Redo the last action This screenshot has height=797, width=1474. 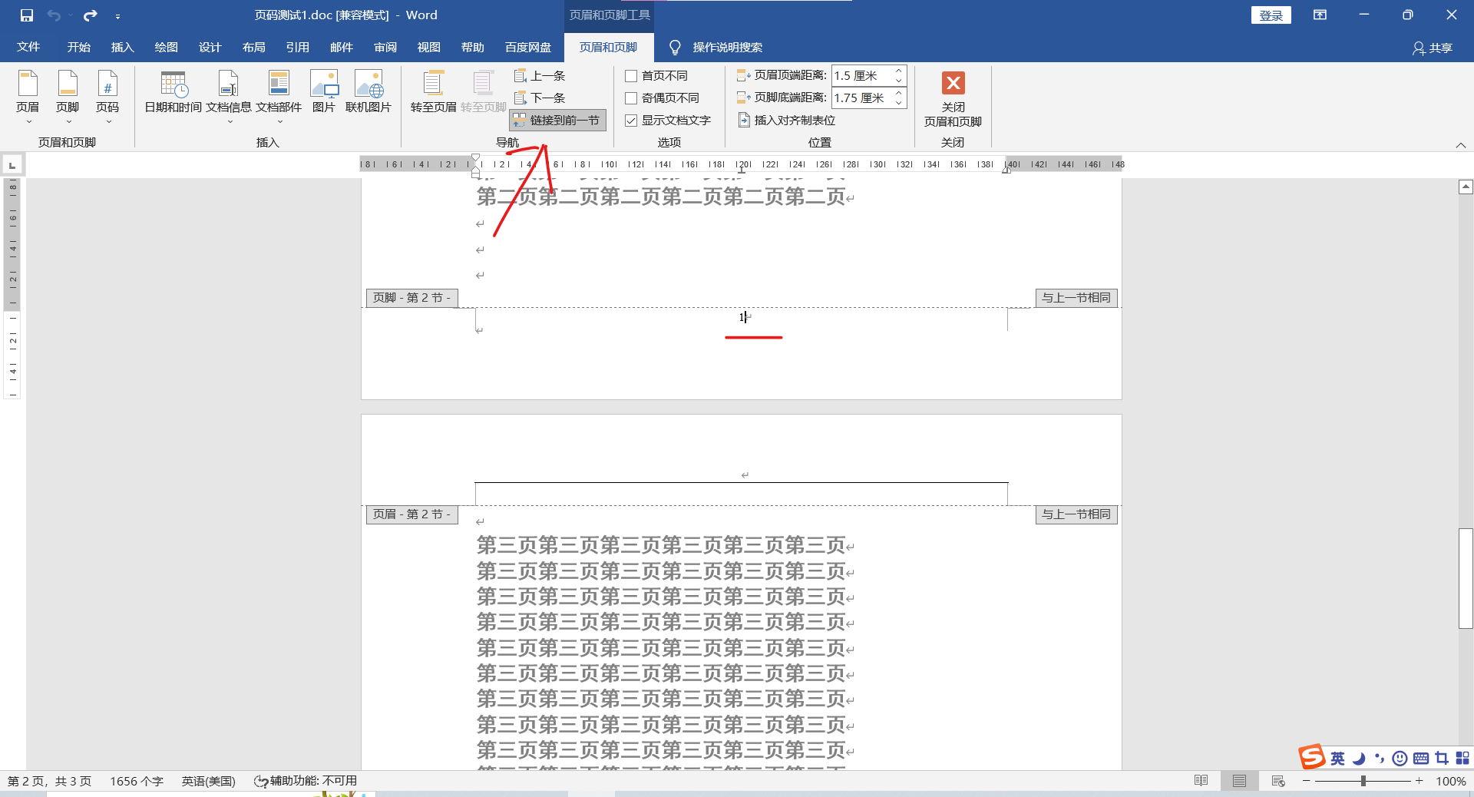[x=91, y=15]
